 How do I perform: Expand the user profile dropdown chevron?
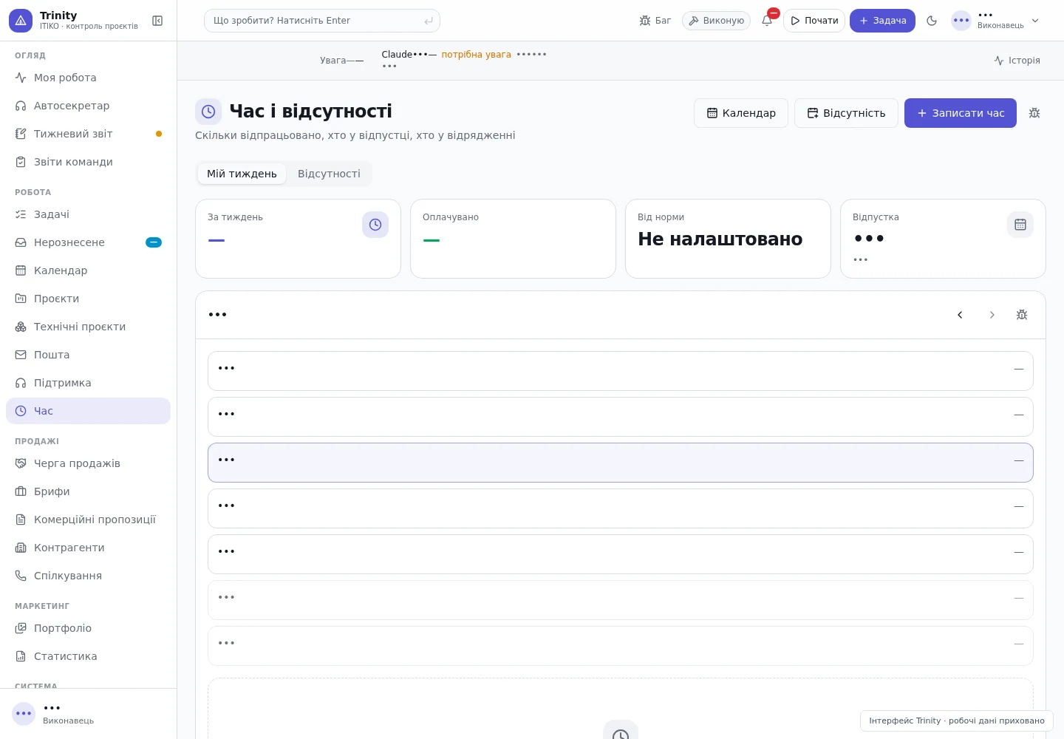pyautogui.click(x=1035, y=21)
